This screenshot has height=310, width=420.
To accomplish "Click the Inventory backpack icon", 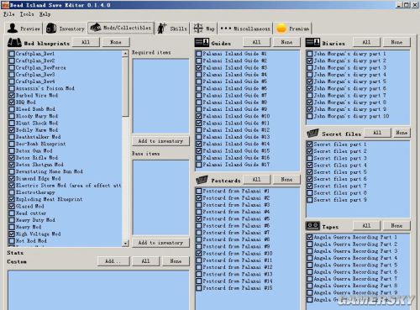I will (x=51, y=28).
